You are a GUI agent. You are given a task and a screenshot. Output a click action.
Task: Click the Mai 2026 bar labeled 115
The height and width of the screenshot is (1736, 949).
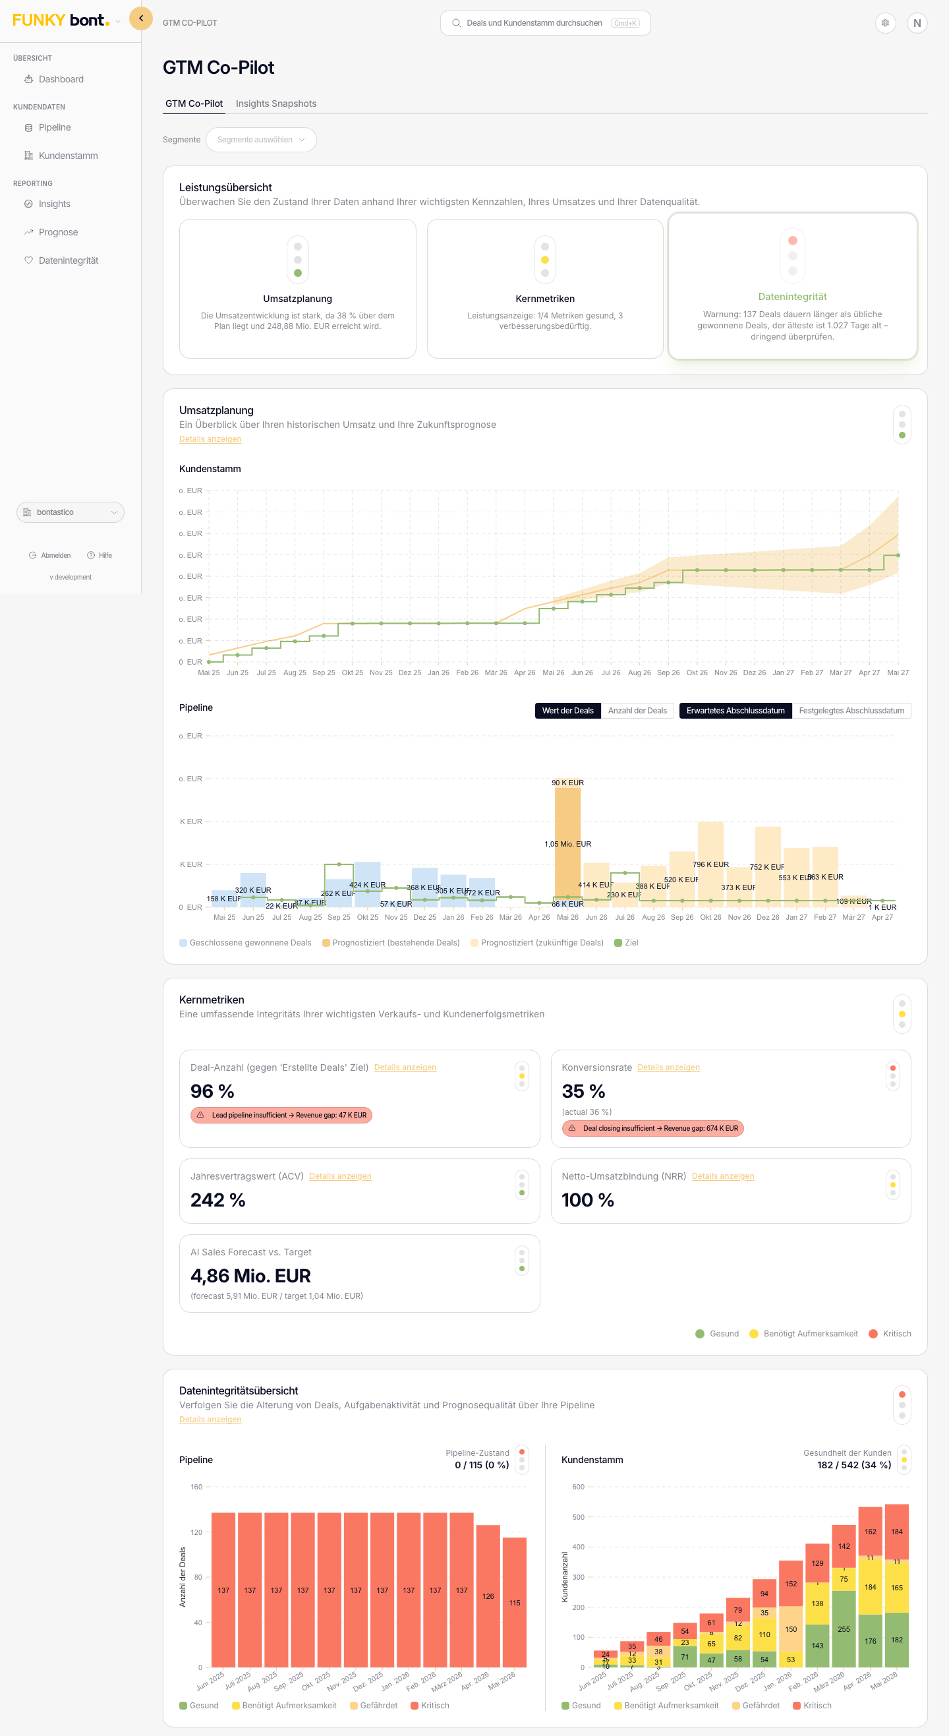[515, 1602]
